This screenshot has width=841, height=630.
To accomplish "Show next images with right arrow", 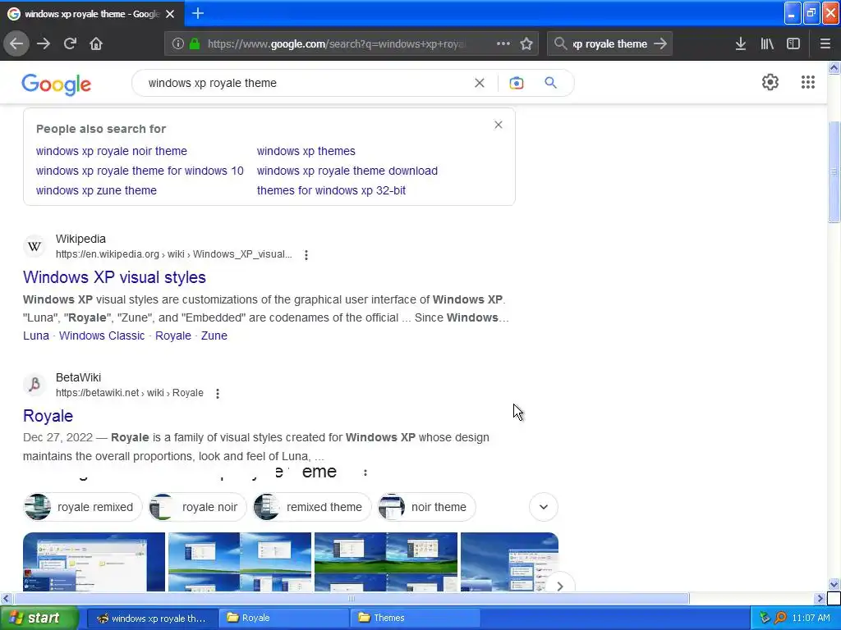I will click(560, 586).
